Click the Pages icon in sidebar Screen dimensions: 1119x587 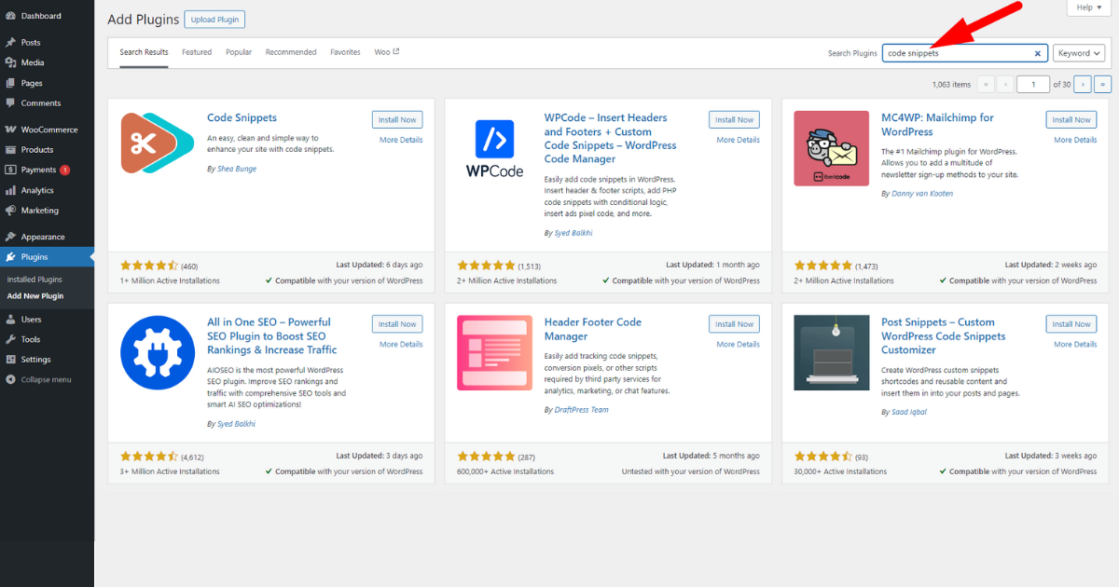tap(10, 83)
